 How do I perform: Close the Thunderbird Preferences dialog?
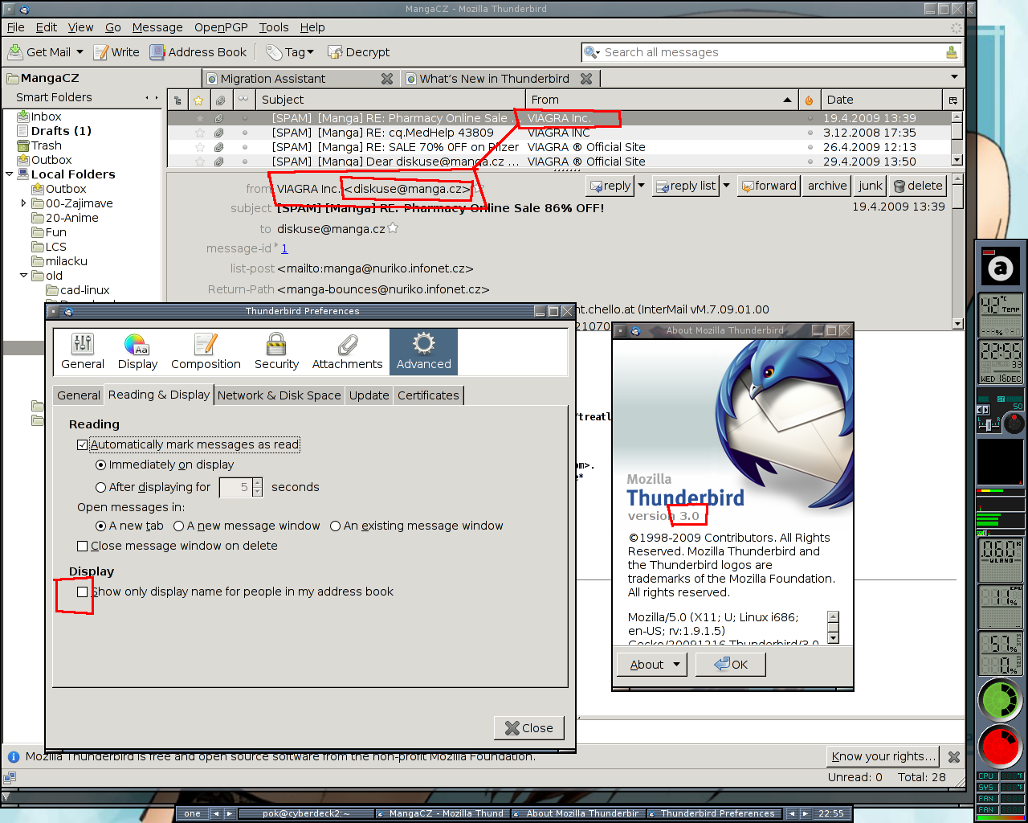point(529,728)
